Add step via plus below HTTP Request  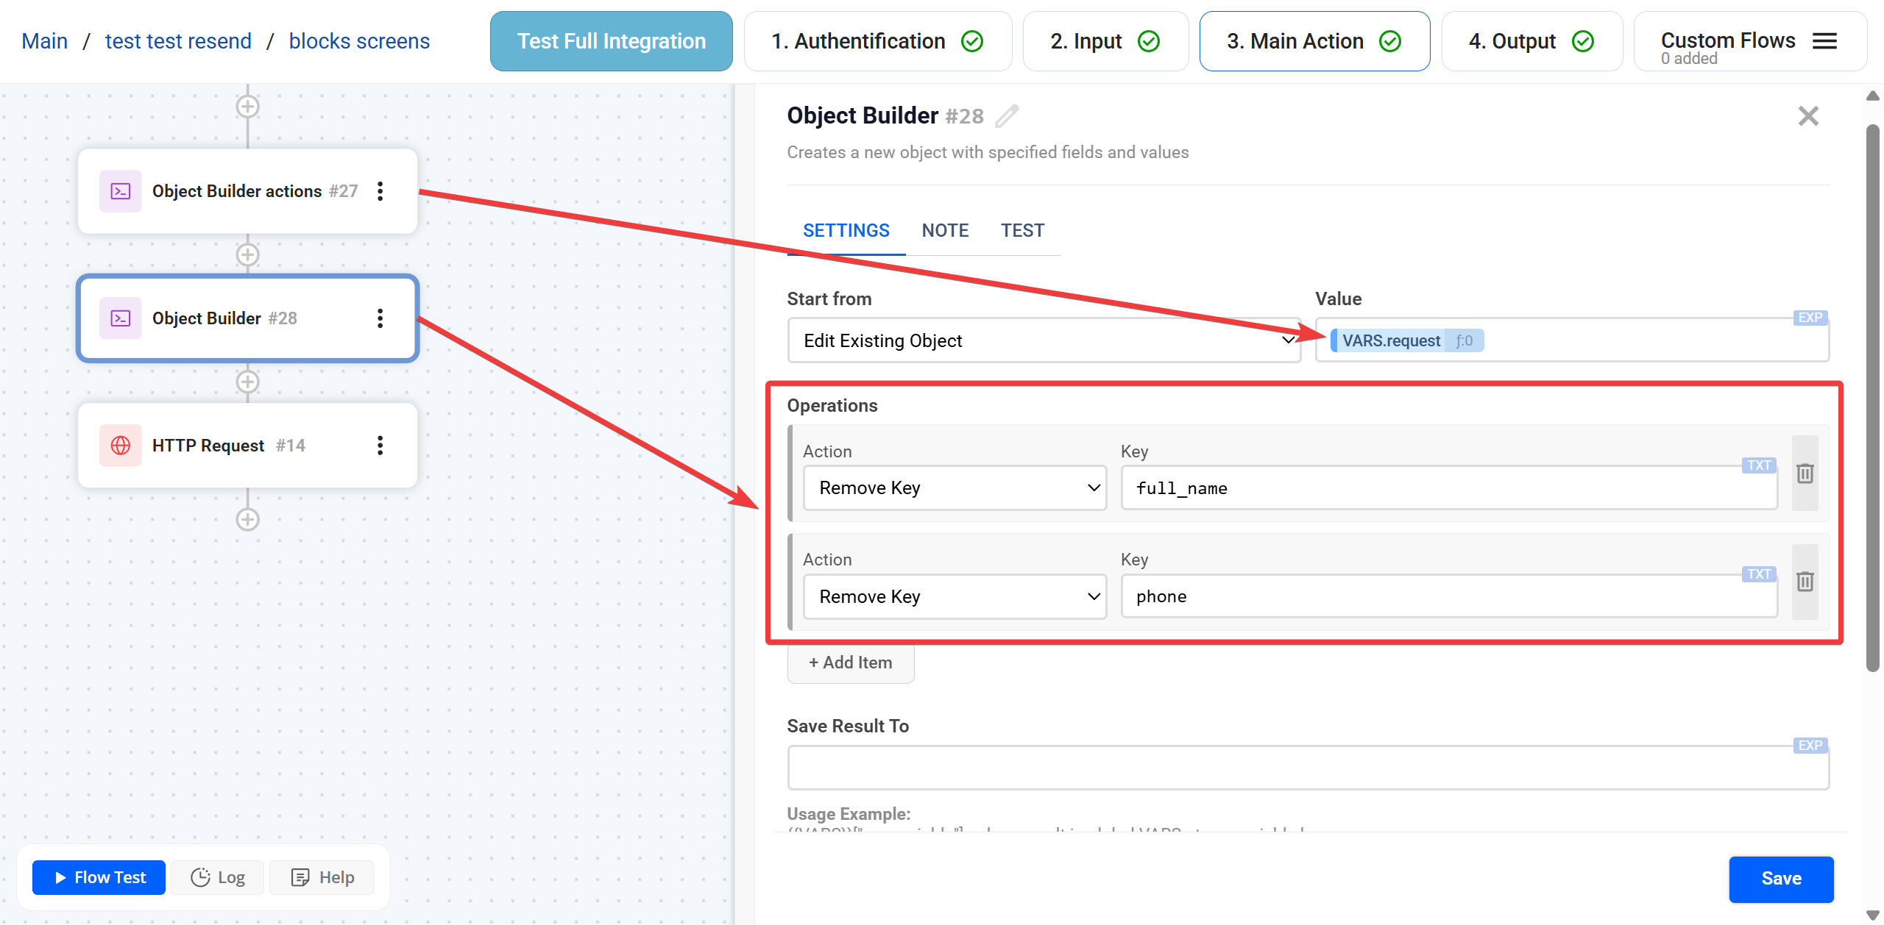[247, 520]
